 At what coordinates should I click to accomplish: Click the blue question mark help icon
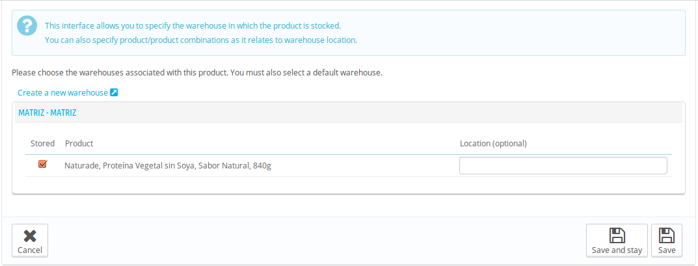[x=27, y=27]
